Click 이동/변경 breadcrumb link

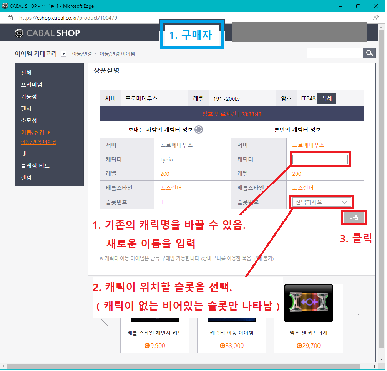pos(82,54)
